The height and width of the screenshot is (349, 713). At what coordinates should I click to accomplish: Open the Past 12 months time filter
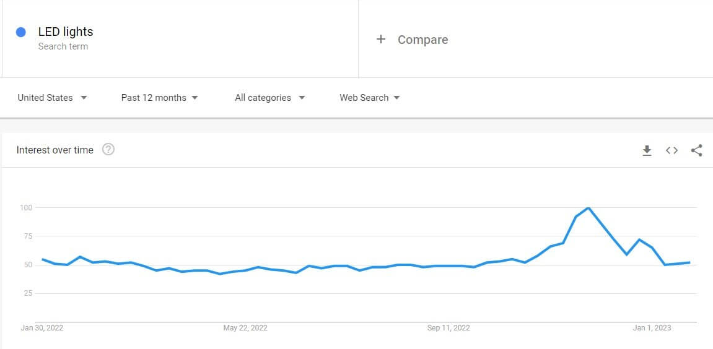click(160, 98)
